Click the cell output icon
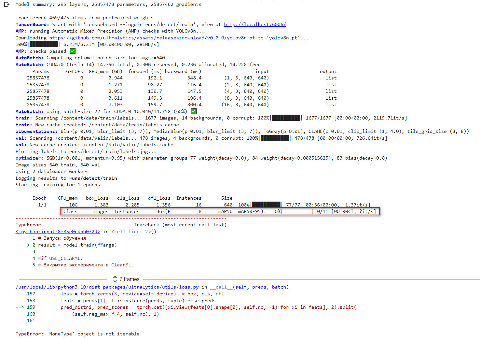The height and width of the screenshot is (340, 480). [x=7, y=4]
